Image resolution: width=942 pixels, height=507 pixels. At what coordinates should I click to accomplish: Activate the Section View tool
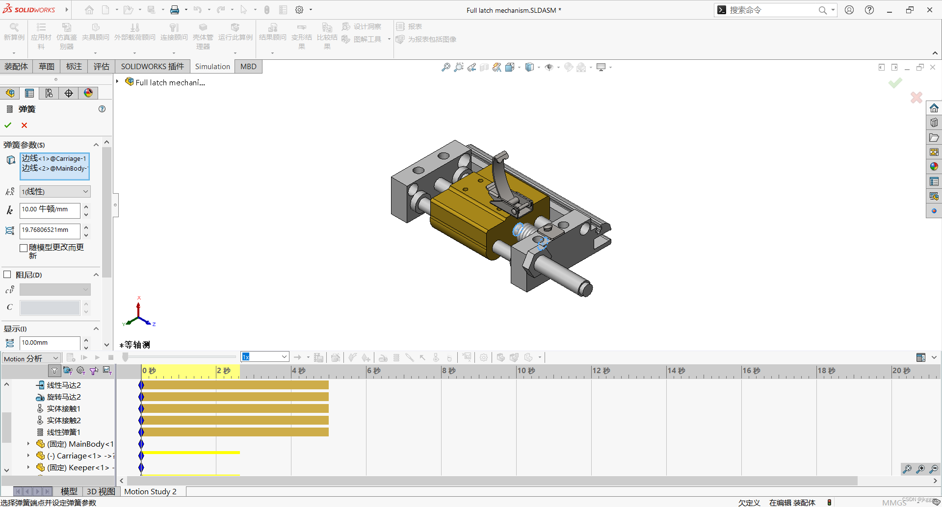tap(484, 67)
